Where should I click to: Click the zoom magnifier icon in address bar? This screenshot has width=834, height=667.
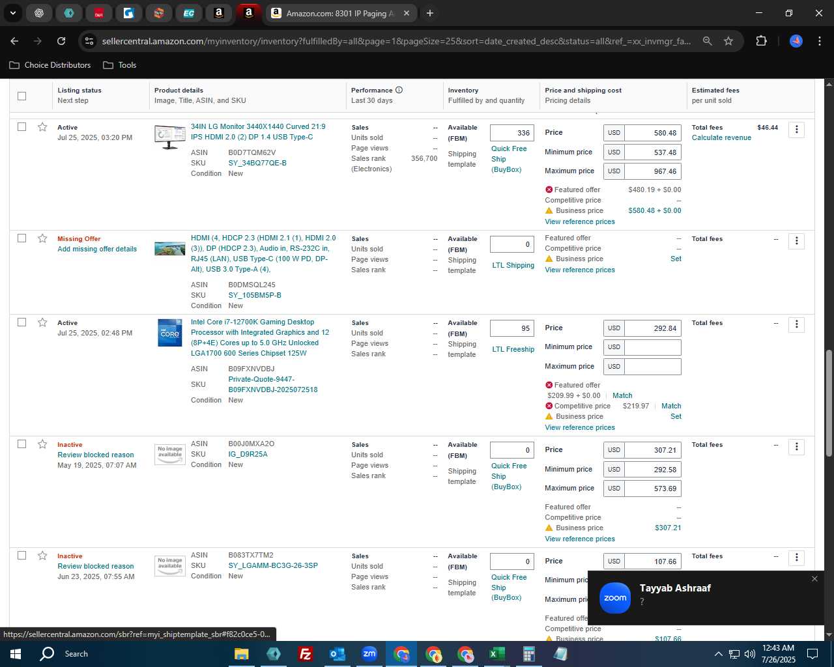pyautogui.click(x=708, y=41)
